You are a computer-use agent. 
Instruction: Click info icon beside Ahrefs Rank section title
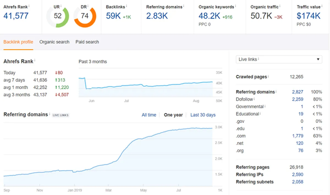pos(35,60)
